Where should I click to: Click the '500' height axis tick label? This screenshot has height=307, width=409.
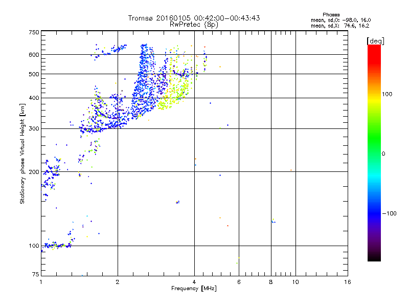(x=34, y=74)
